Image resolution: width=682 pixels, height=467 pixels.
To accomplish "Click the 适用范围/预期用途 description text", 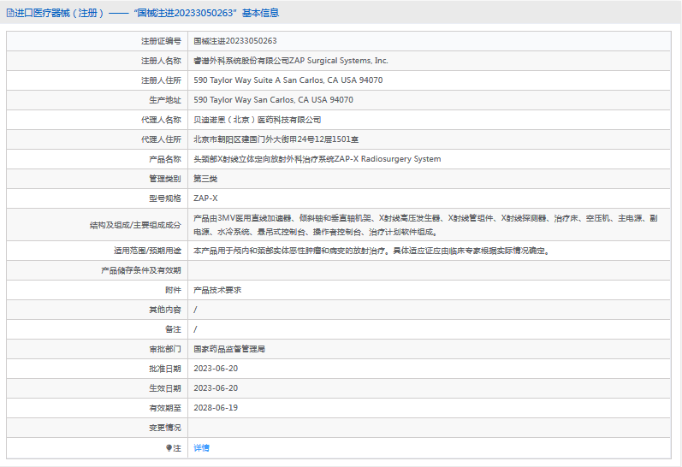I will pyautogui.click(x=371, y=251).
